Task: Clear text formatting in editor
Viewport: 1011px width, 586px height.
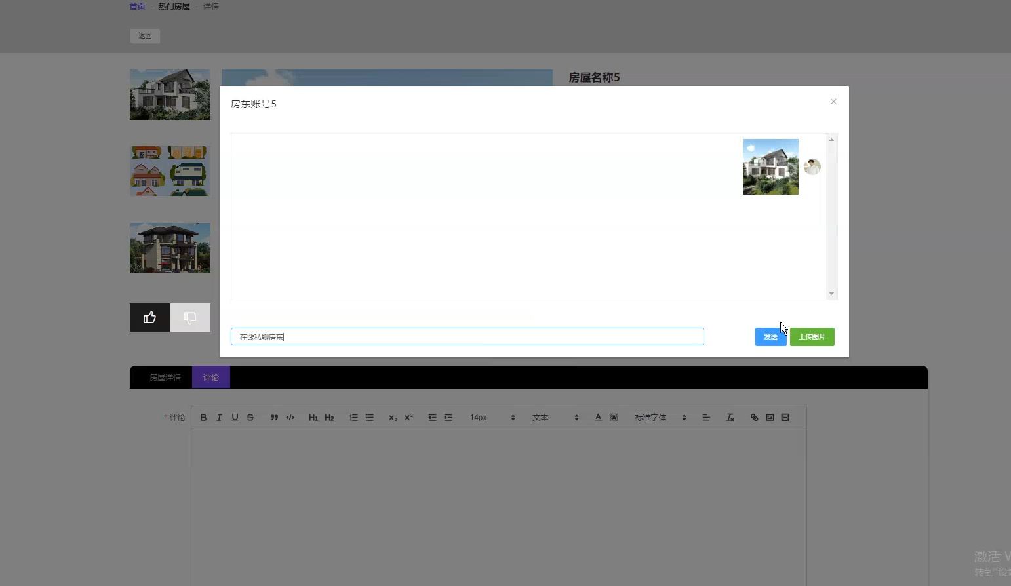Action: [x=730, y=418]
